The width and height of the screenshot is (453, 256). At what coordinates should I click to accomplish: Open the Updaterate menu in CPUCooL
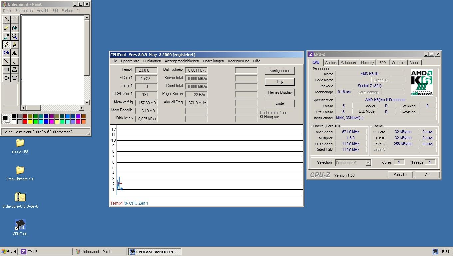point(130,61)
